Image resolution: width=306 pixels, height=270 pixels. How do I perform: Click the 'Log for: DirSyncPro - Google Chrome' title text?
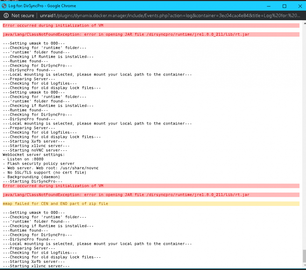pos(42,6)
